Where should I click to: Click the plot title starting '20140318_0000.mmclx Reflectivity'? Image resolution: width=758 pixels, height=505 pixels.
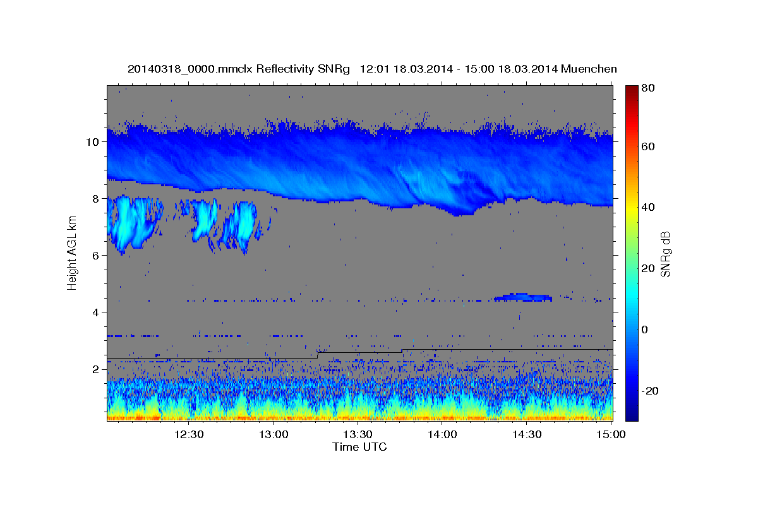tap(372, 69)
